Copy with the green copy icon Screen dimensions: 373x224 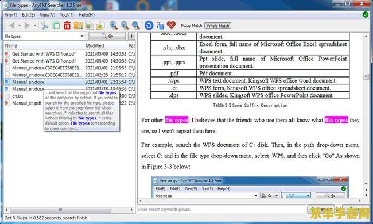pos(56,25)
